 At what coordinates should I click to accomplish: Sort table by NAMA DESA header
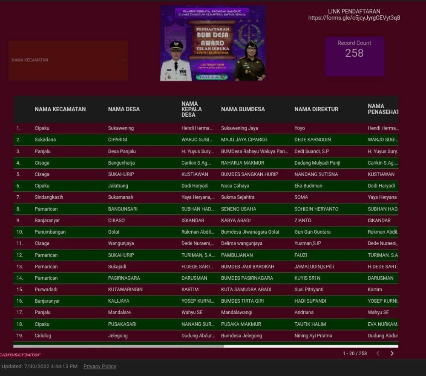click(124, 109)
